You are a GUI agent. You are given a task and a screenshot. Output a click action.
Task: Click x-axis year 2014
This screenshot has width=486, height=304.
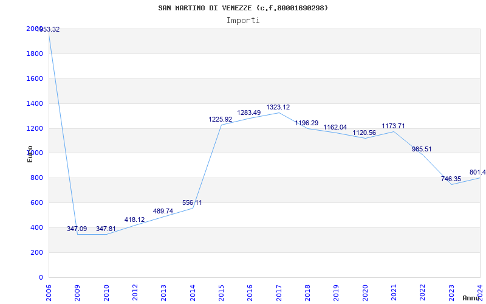click(x=193, y=292)
